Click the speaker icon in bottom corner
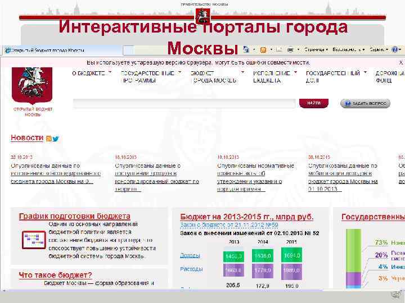 pyautogui.click(x=395, y=295)
